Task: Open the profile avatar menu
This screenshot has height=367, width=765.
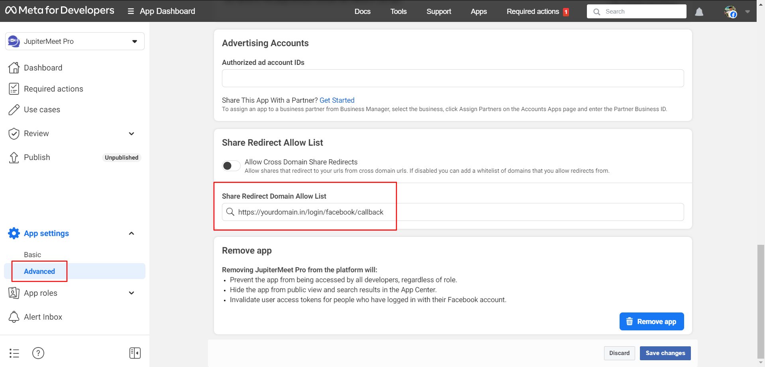Action: coord(730,12)
